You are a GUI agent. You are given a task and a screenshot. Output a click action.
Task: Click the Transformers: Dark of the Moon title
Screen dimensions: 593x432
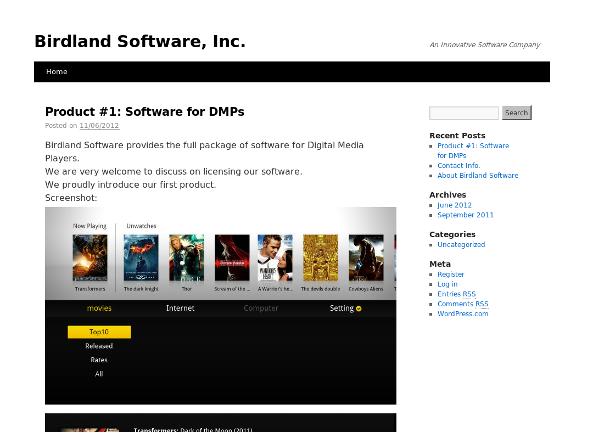pos(193,430)
